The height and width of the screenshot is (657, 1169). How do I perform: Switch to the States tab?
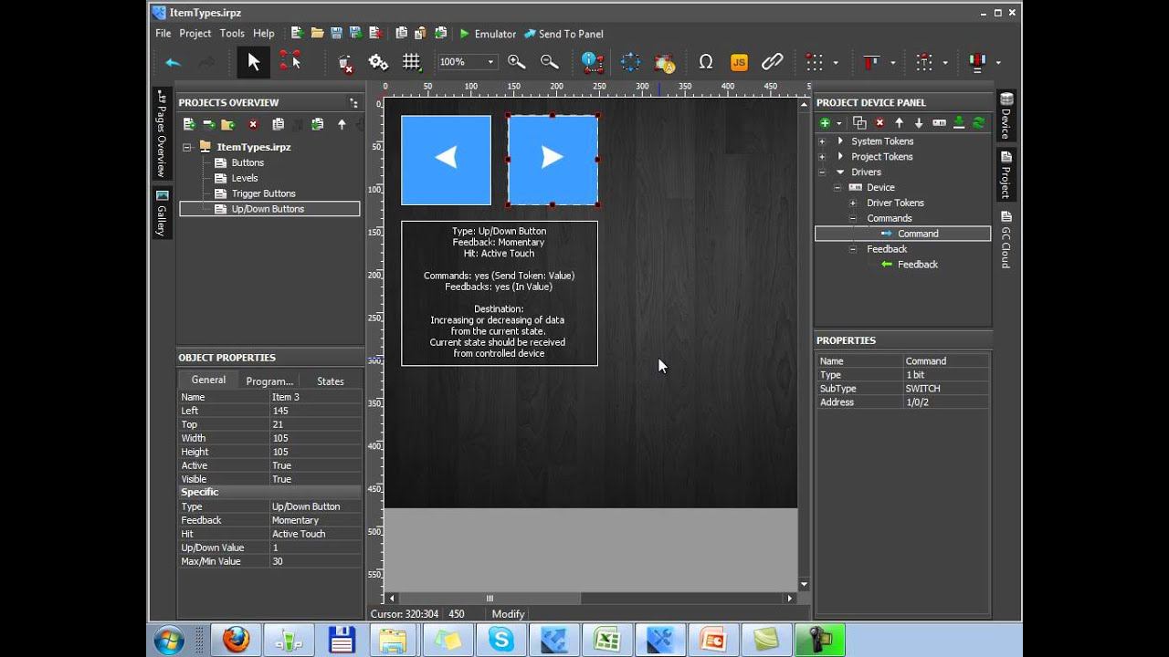(330, 381)
